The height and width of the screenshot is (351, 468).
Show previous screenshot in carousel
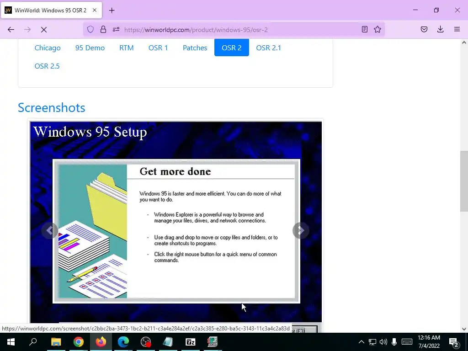(49, 230)
